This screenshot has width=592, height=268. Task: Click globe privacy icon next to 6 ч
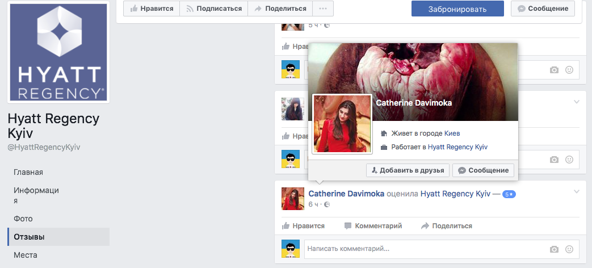(326, 204)
